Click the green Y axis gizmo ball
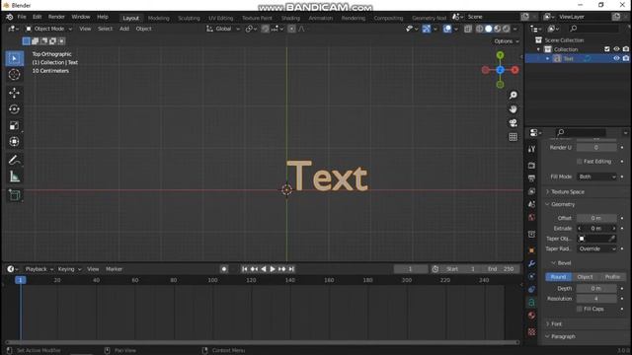This screenshot has height=355, width=632. click(x=501, y=55)
